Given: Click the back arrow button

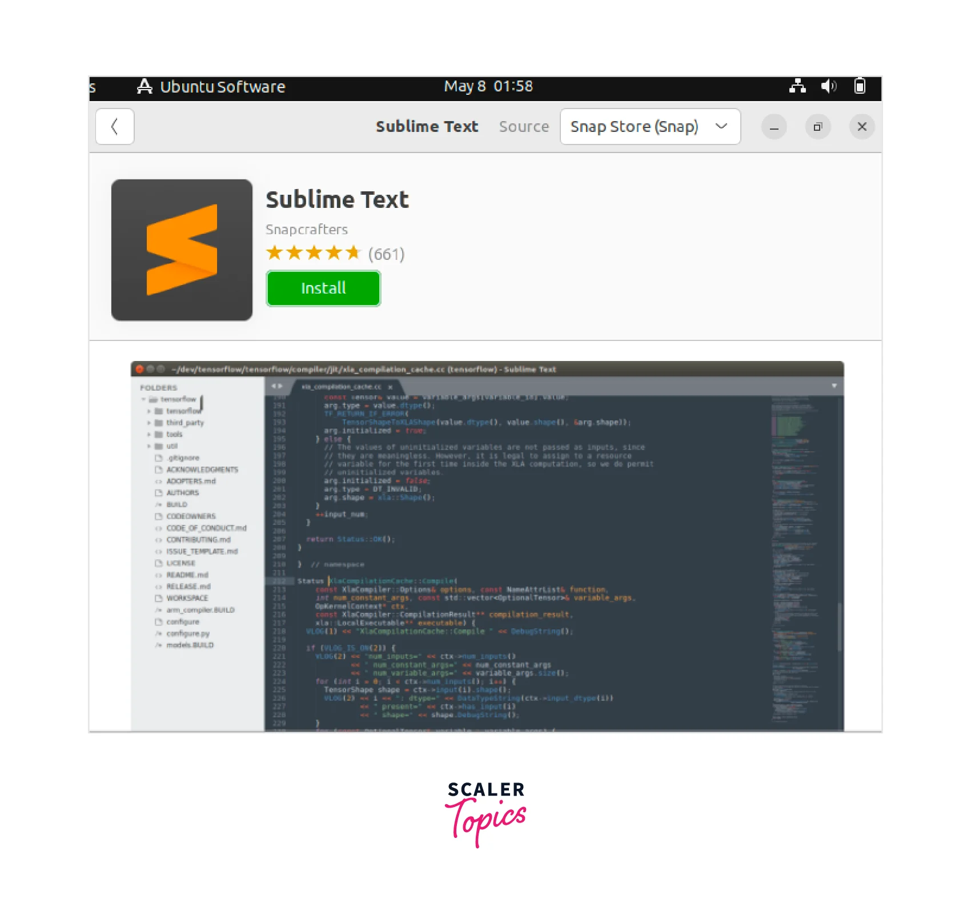Looking at the screenshot, I should (115, 127).
